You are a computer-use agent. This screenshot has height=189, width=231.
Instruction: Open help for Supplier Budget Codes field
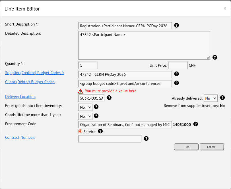pos(176,74)
